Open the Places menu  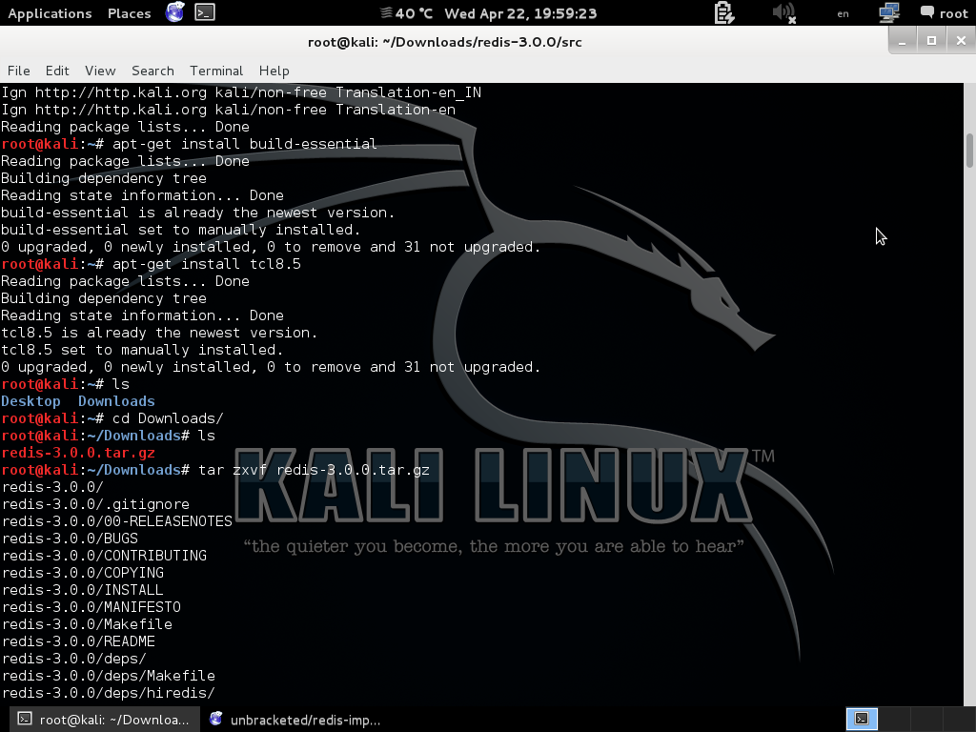tap(128, 13)
